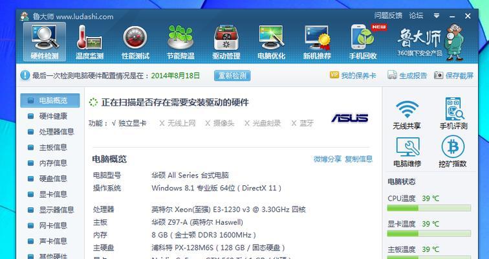Click the motherboard value 华硕 Z97-A
The width and height of the screenshot is (489, 259).
coord(197,222)
